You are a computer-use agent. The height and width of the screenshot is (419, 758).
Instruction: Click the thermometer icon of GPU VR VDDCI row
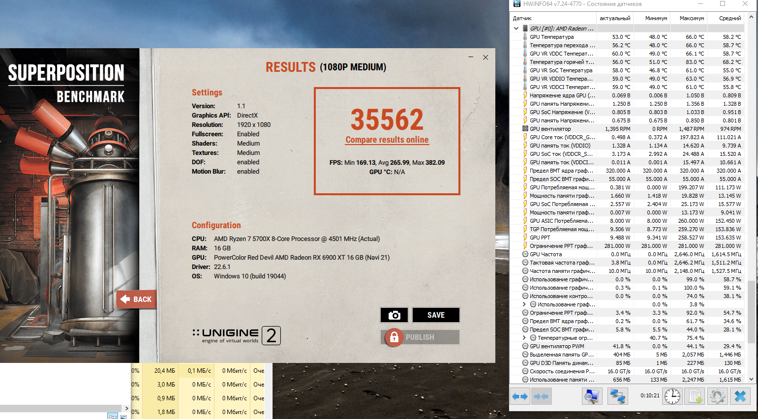pos(525,87)
